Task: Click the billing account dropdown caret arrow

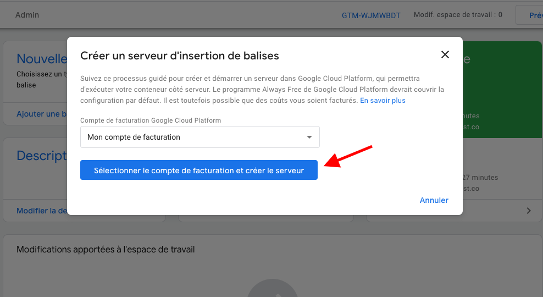Action: click(309, 137)
